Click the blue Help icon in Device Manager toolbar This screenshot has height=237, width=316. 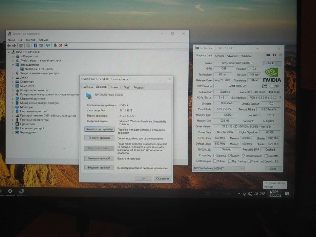point(35,46)
